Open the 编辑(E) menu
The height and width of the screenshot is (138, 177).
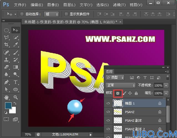click(37, 5)
